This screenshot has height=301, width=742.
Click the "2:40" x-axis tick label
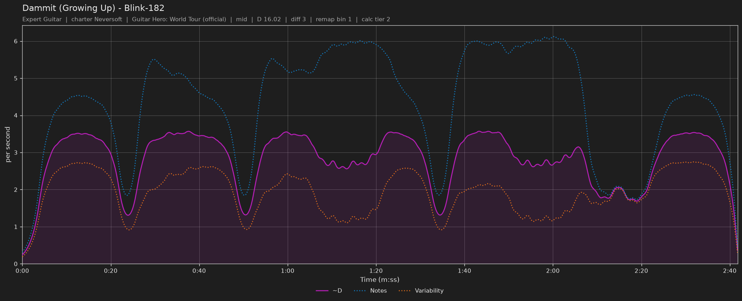pos(730,271)
